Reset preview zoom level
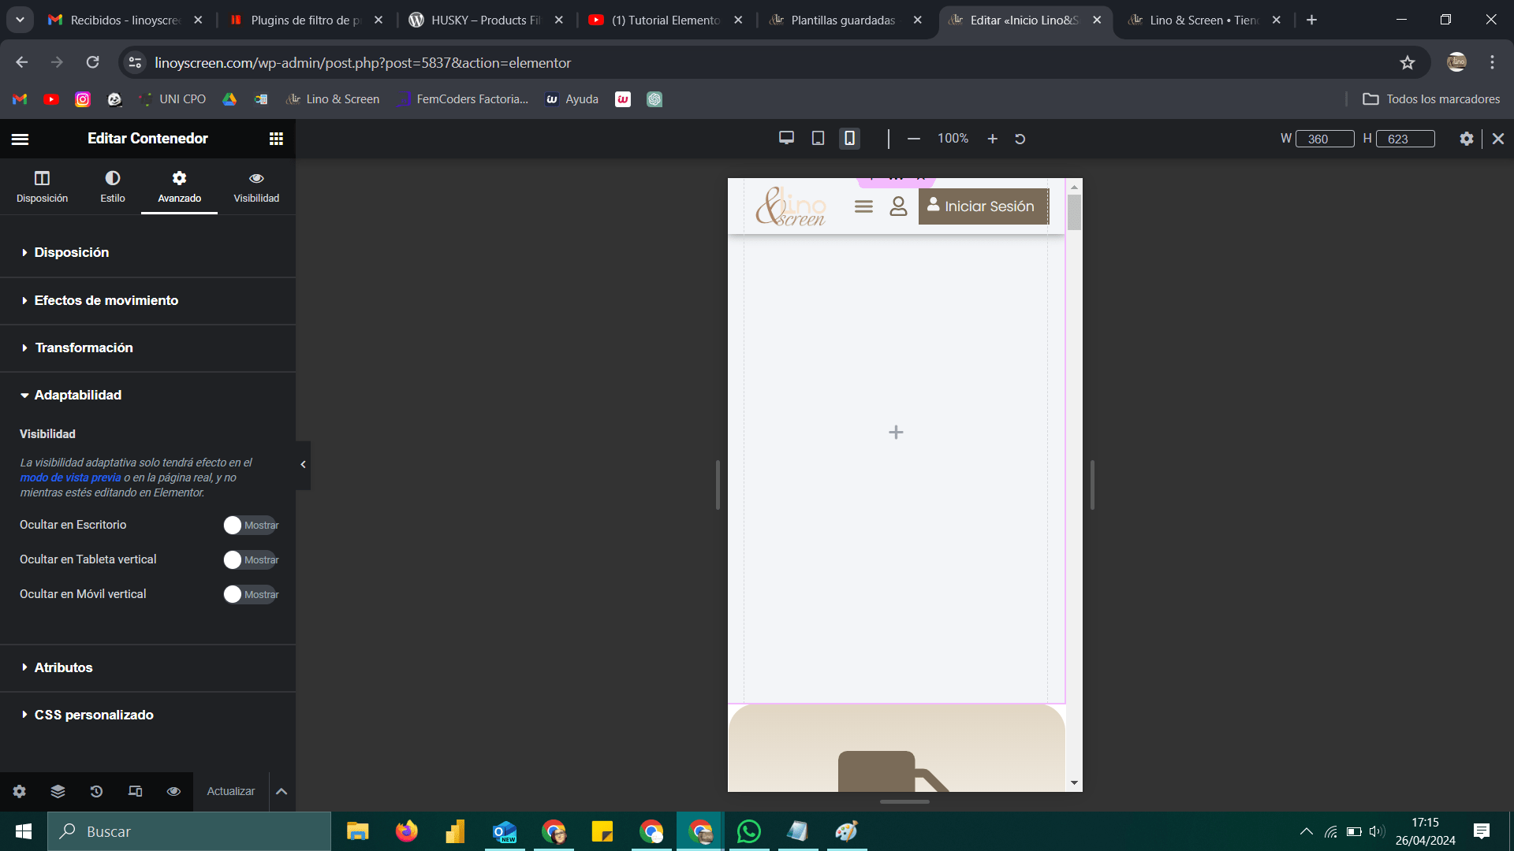This screenshot has width=1514, height=851. (x=1020, y=139)
